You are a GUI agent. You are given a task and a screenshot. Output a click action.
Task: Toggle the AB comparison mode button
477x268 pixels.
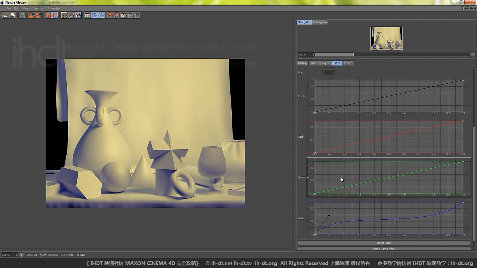(88, 15)
